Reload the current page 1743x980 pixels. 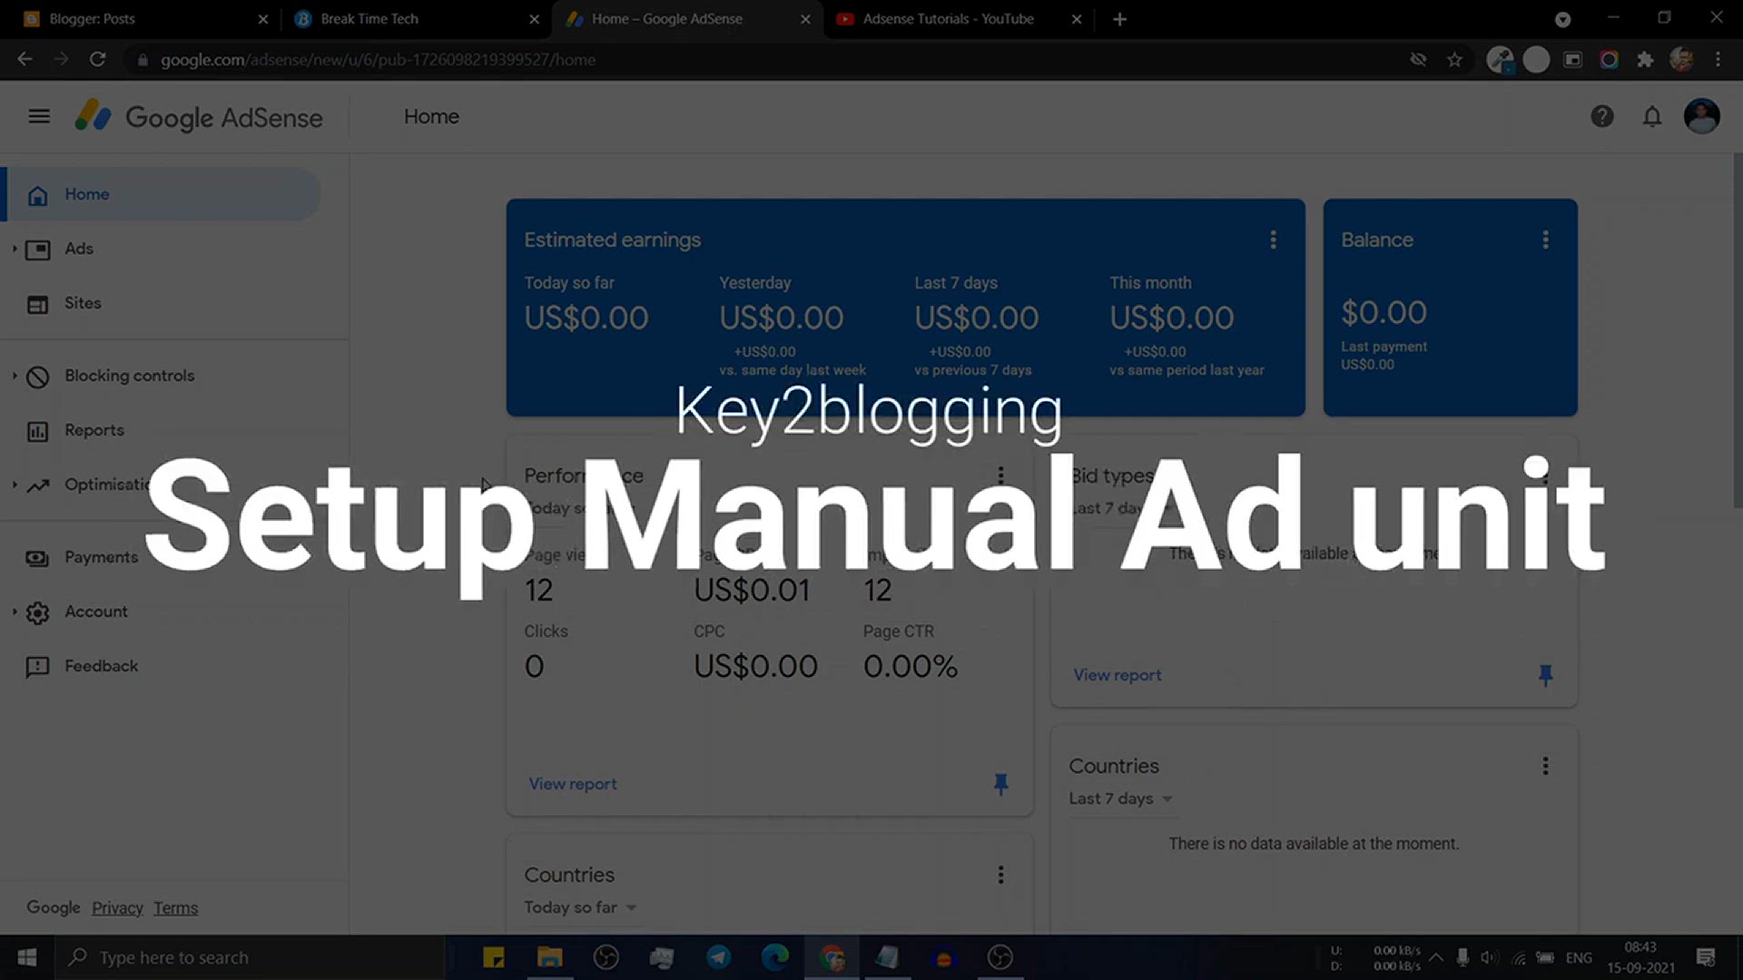(x=97, y=60)
